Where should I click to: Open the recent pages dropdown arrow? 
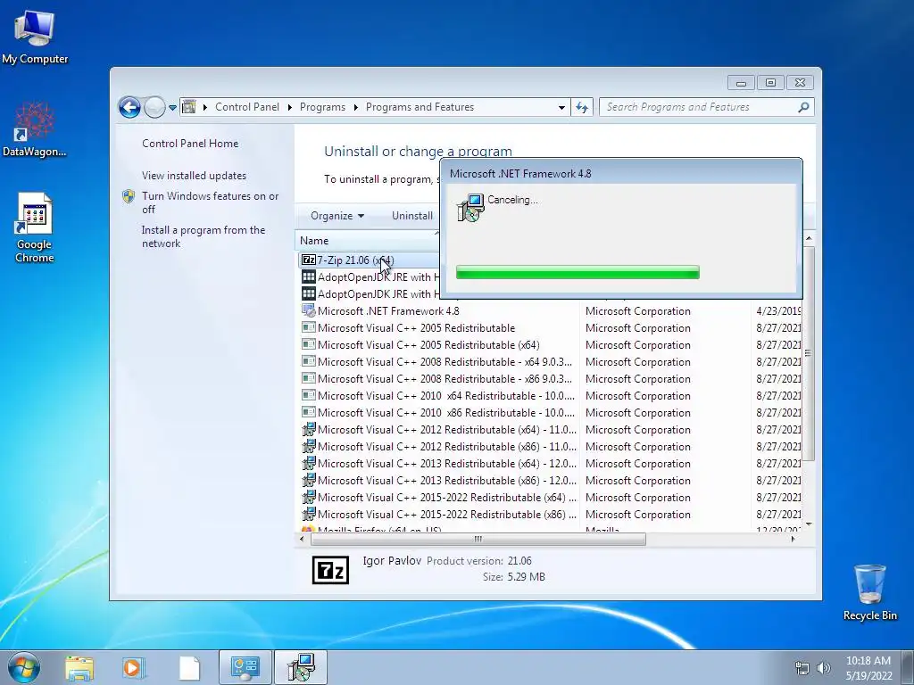172,108
